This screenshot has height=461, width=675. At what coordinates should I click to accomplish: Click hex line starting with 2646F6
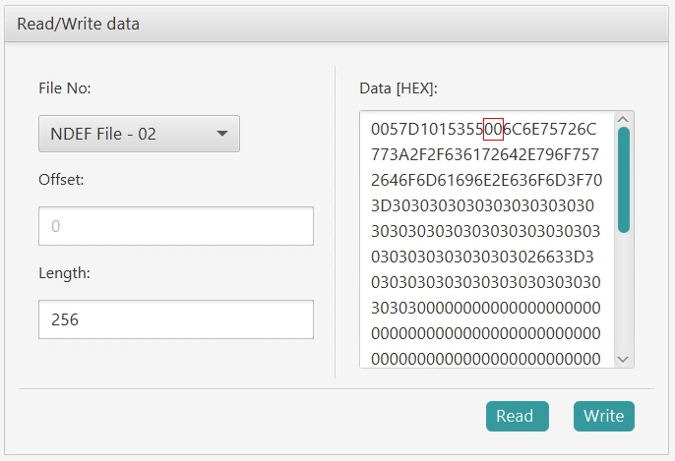click(x=485, y=180)
